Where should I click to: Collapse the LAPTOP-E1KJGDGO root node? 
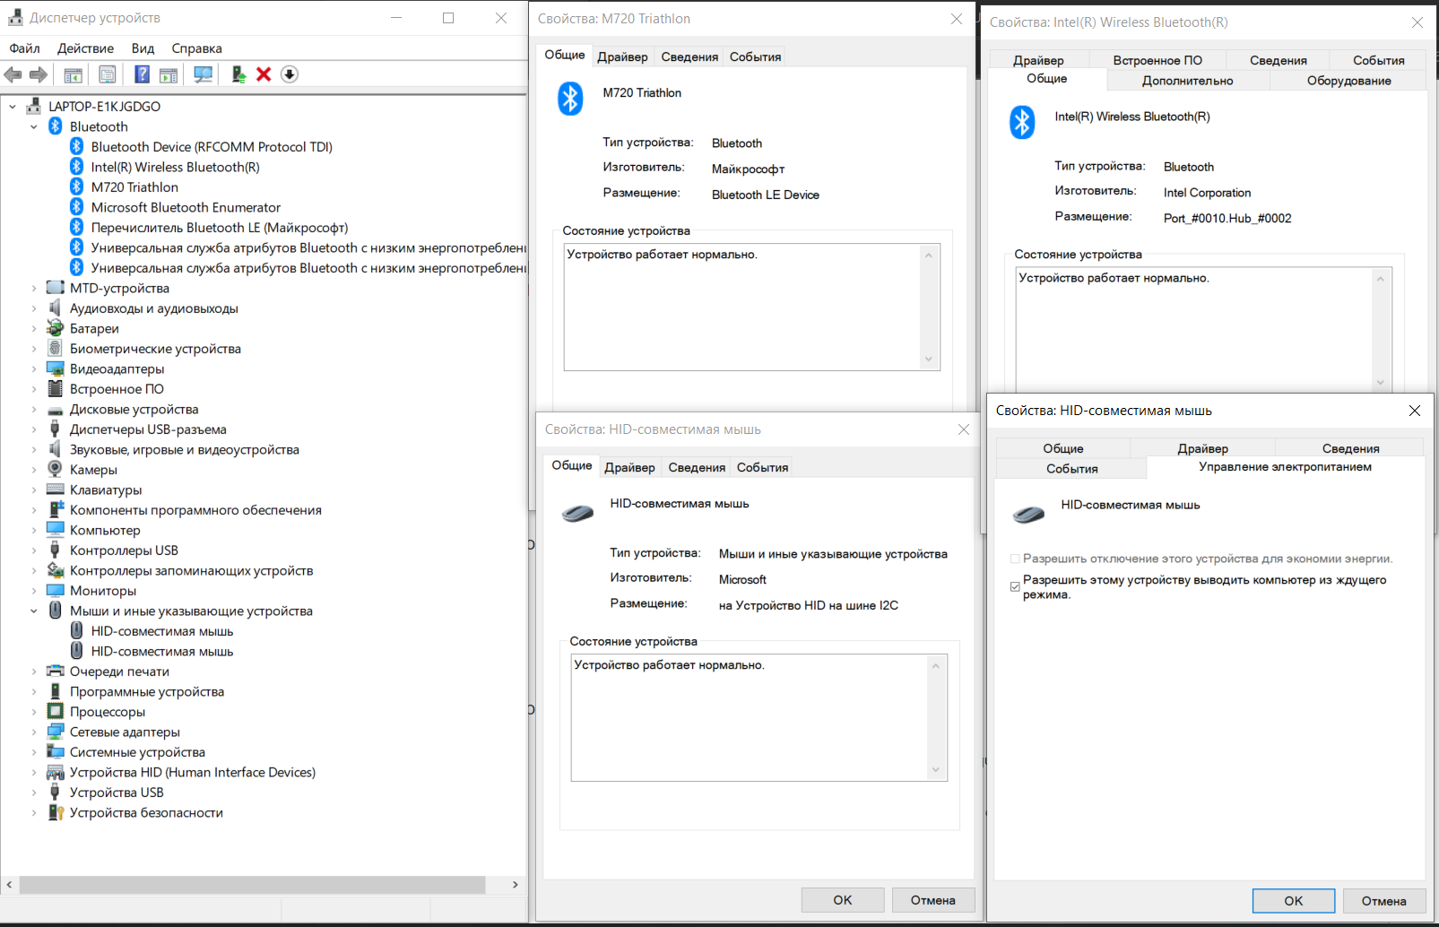pyautogui.click(x=13, y=107)
